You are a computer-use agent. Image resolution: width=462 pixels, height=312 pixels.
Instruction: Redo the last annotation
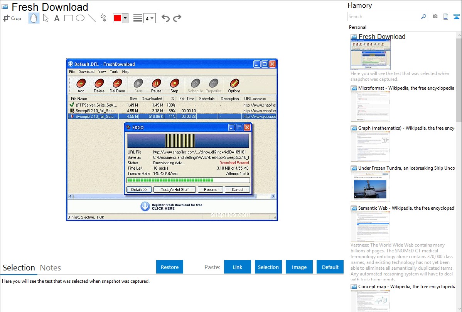pyautogui.click(x=177, y=18)
